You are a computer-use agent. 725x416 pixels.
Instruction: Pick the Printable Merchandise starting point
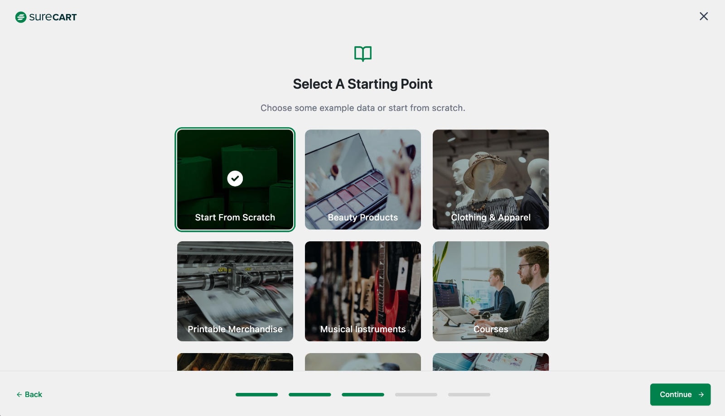pos(235,291)
